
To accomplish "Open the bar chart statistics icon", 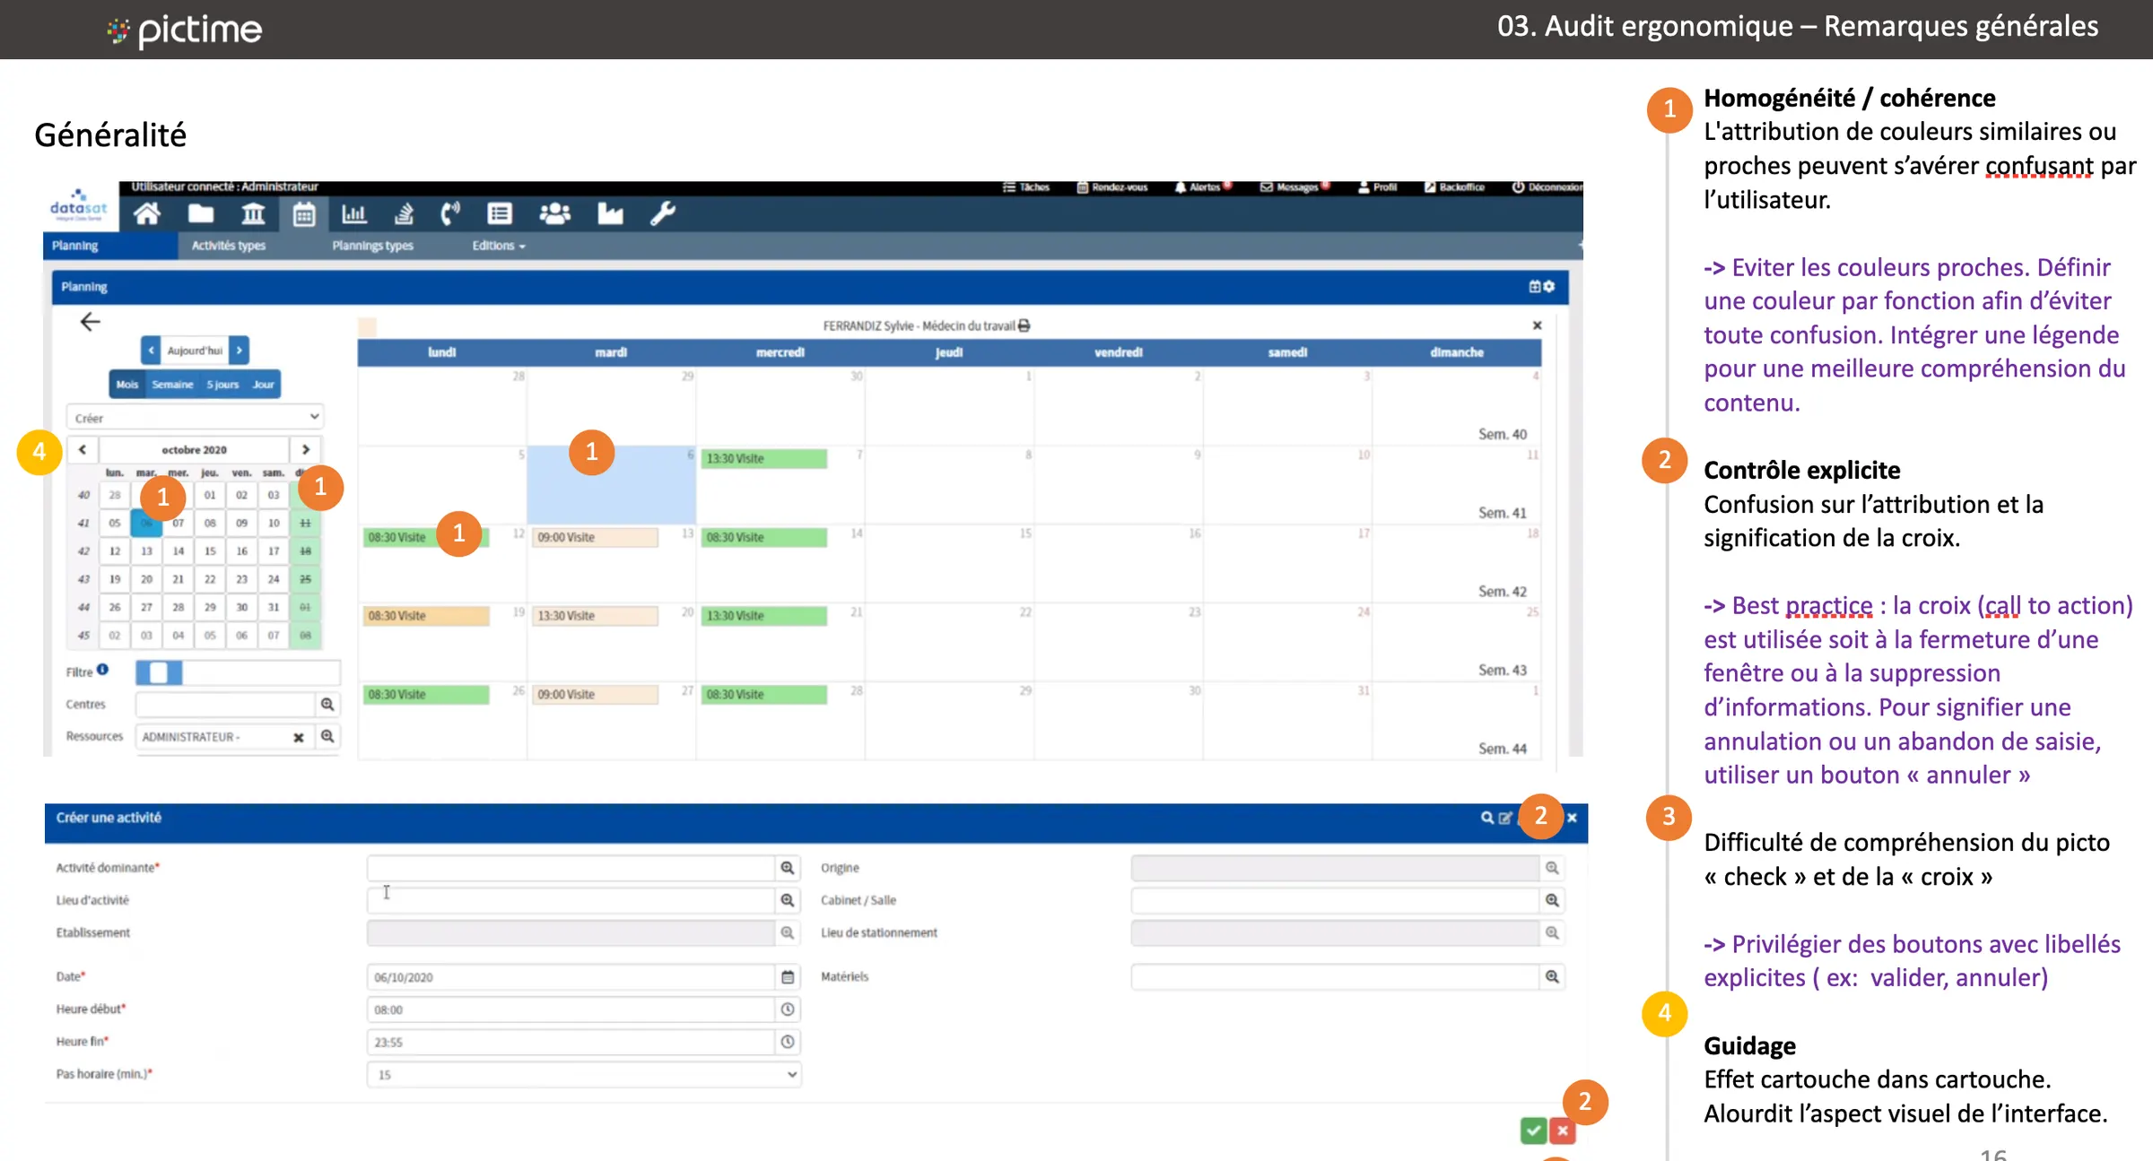I will click(354, 213).
